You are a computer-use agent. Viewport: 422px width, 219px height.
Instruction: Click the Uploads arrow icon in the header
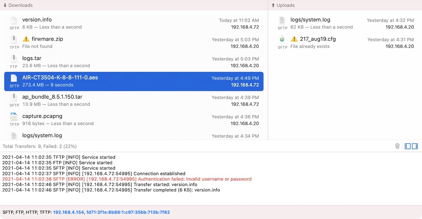(273, 5)
